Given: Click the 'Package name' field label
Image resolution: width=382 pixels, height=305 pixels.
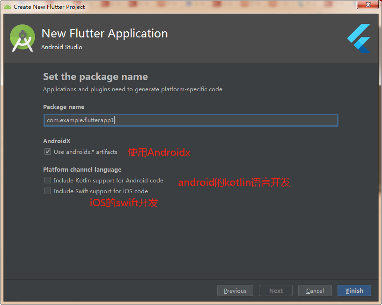Looking at the screenshot, I should pyautogui.click(x=64, y=107).
